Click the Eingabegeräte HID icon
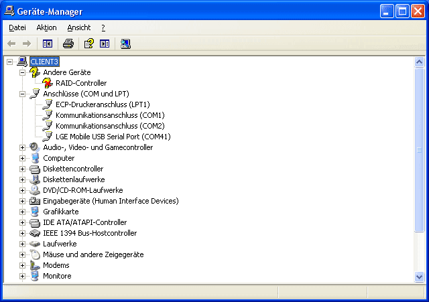 35,201
